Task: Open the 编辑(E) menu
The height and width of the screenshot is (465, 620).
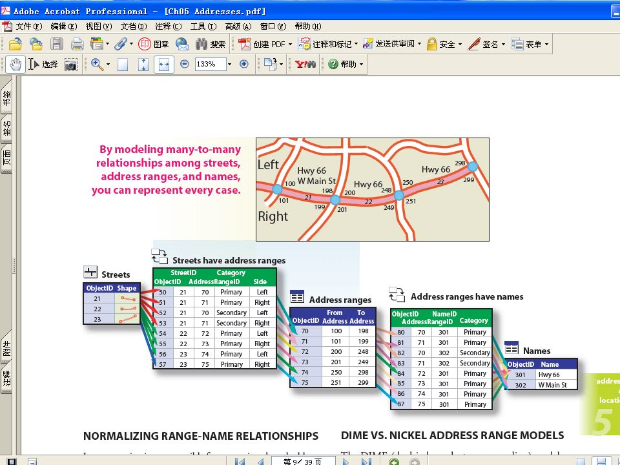Action: 64,26
